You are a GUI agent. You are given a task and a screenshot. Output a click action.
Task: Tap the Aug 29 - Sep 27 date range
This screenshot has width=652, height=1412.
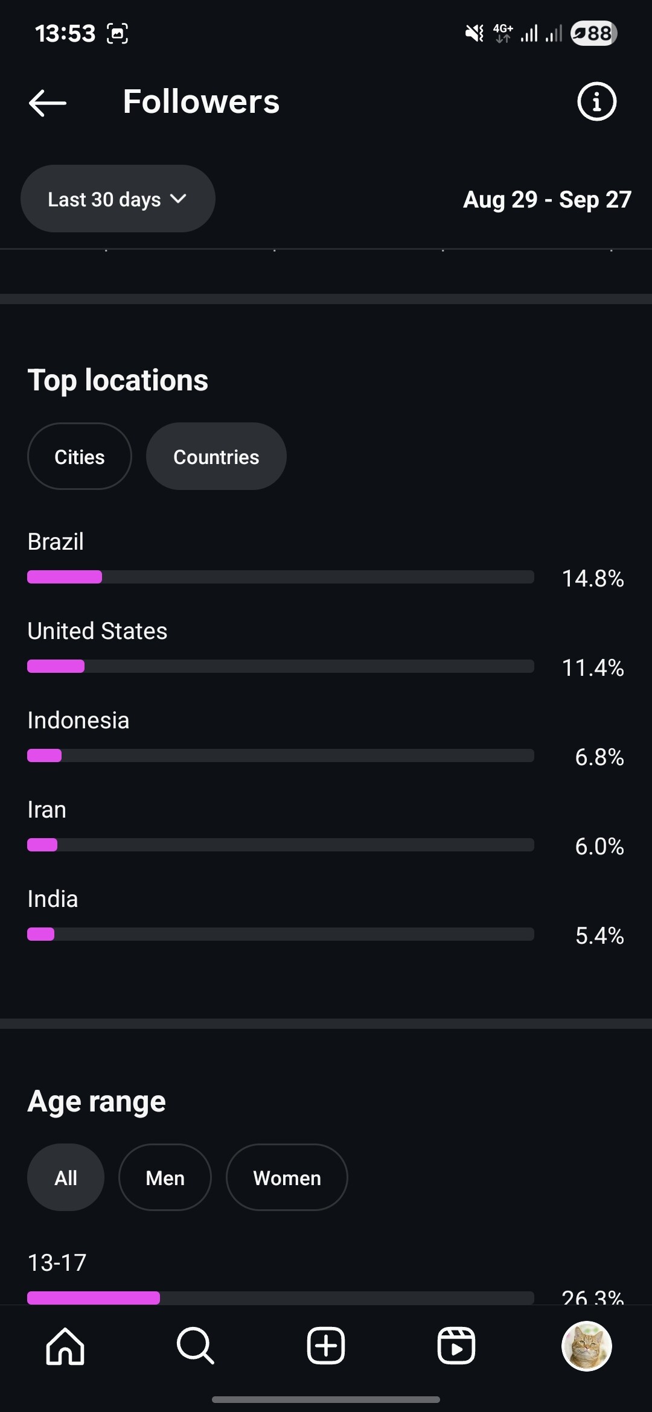547,199
